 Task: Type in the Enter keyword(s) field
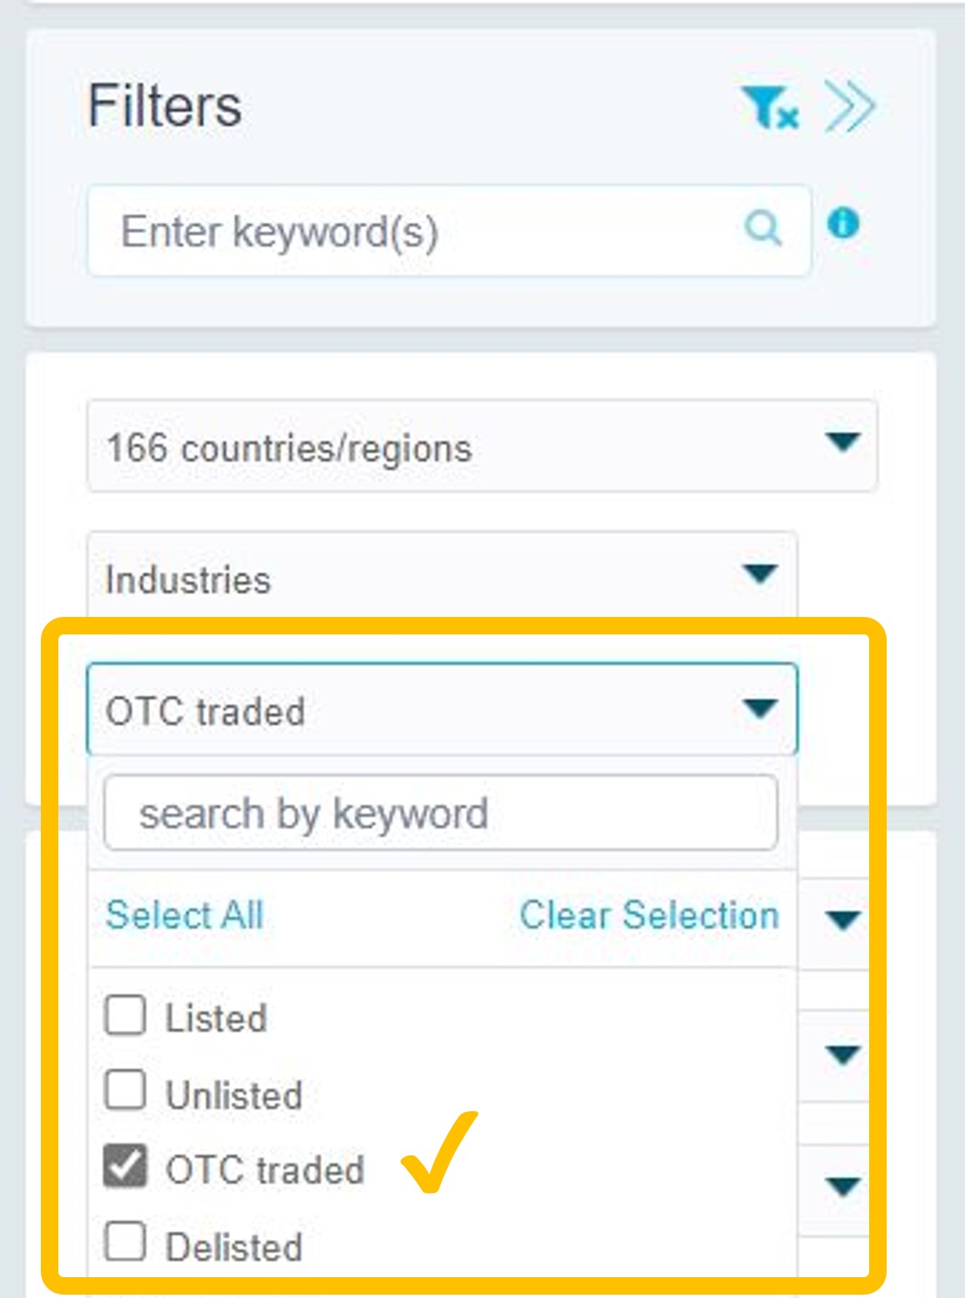pyautogui.click(x=417, y=231)
